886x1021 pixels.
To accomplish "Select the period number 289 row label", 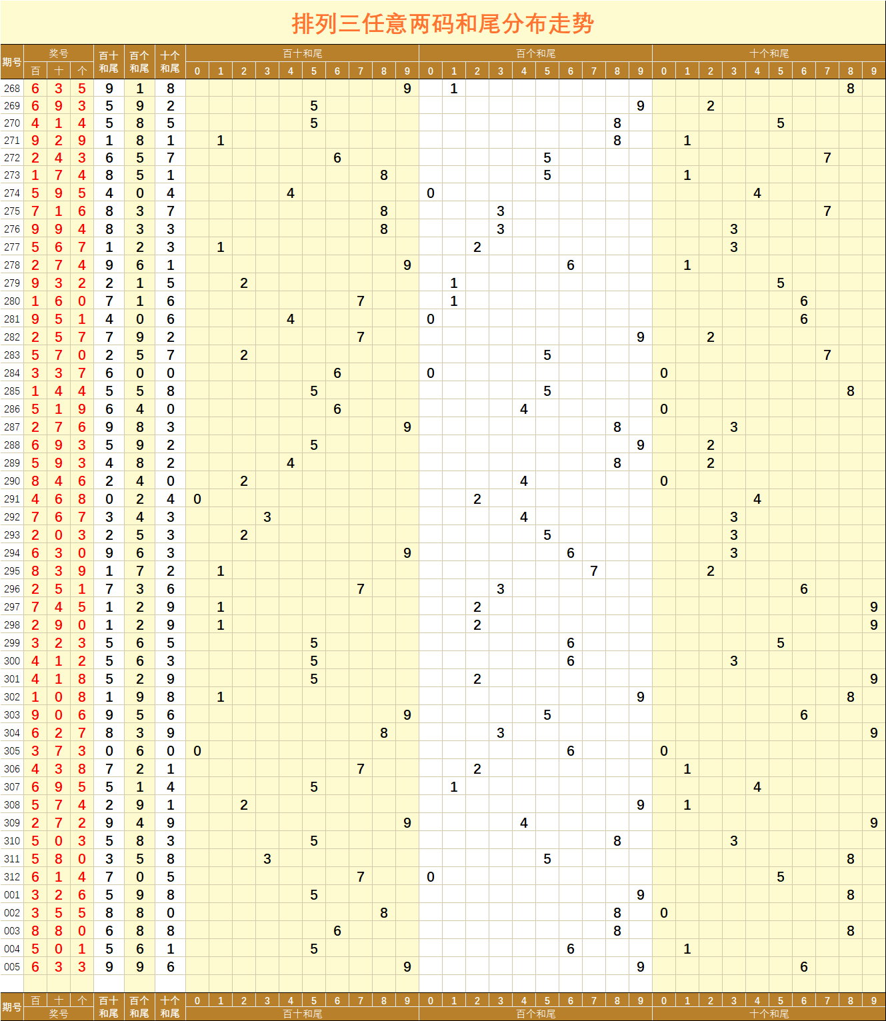I will [12, 463].
